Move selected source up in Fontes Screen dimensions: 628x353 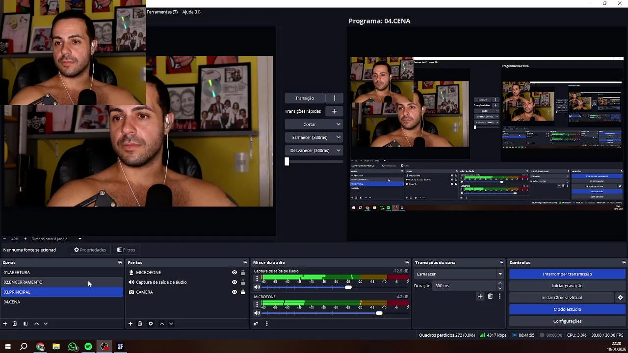click(x=161, y=324)
